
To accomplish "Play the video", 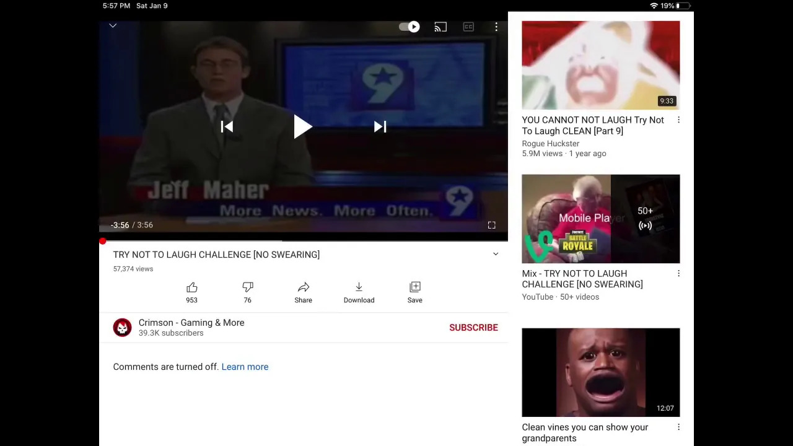I will tap(303, 126).
